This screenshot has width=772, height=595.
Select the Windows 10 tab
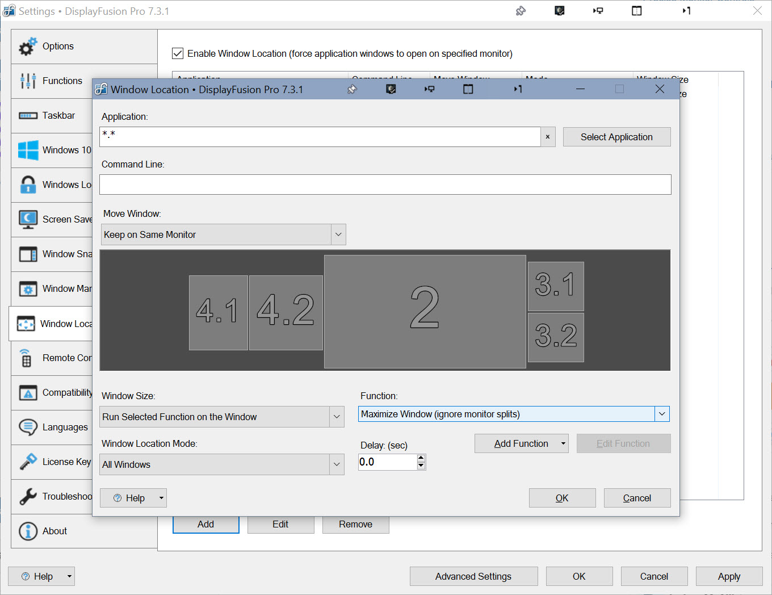[52, 150]
